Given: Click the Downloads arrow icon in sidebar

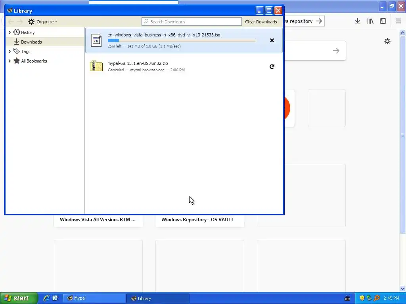Looking at the screenshot, I should 17,42.
